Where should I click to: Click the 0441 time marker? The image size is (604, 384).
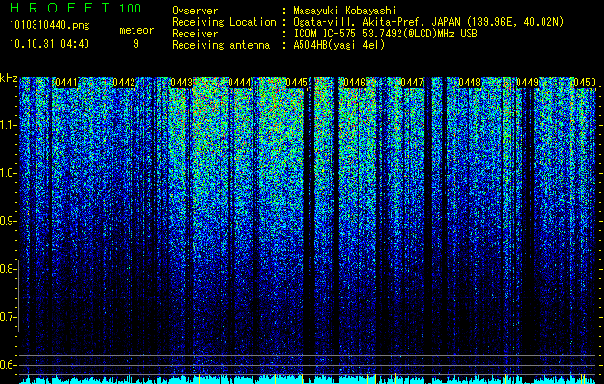tap(66, 83)
